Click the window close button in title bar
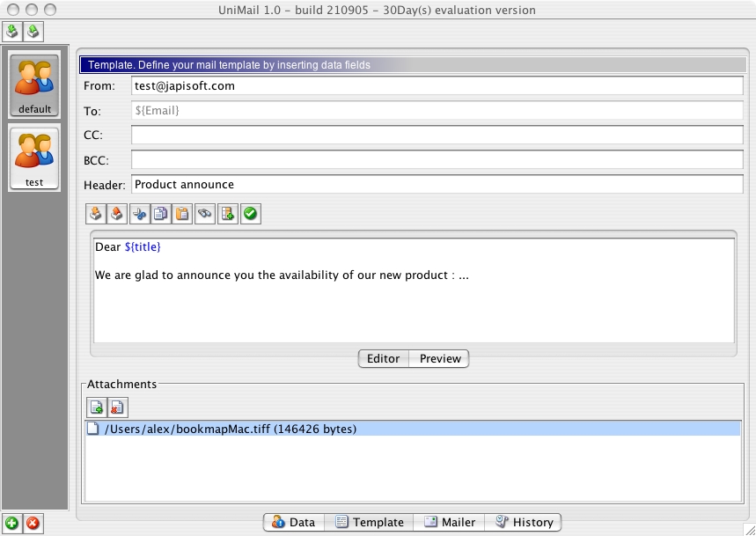Screen dimensions: 756x536 pyautogui.click(x=14, y=9)
